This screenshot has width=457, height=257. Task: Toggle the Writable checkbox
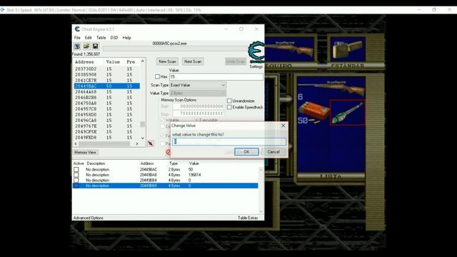(x=162, y=120)
